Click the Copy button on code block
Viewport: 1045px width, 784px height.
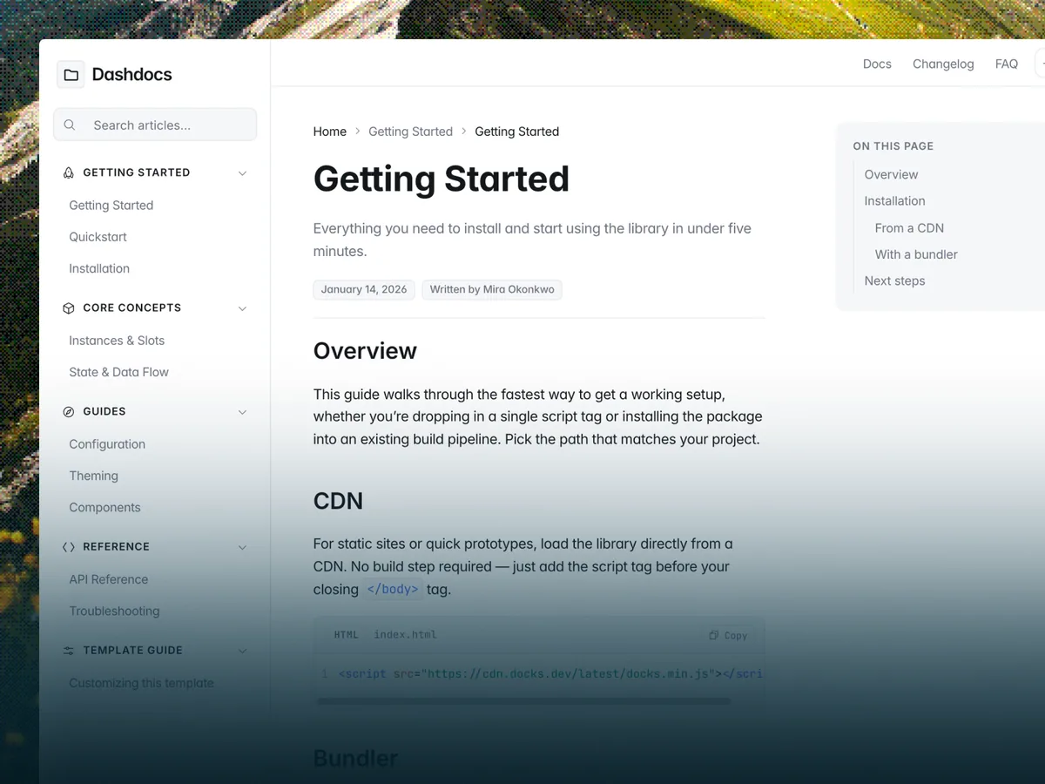coord(728,635)
